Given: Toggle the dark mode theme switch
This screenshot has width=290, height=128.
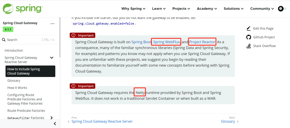Looking at the screenshot, I should click(282, 9).
